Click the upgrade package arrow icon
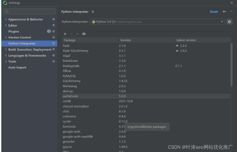The height and width of the screenshot is (152, 237). point(78,34)
